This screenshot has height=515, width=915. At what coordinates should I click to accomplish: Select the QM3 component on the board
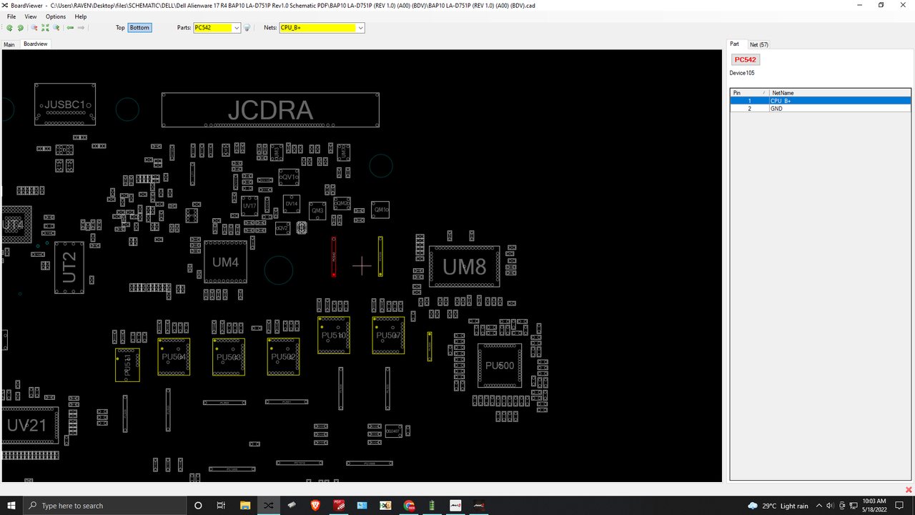point(317,211)
